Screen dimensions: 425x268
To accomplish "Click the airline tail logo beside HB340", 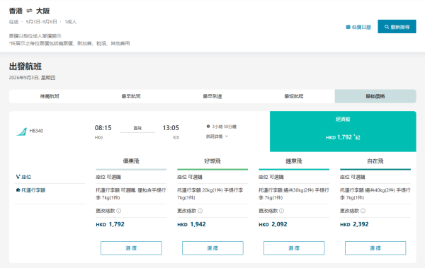I will [x=22, y=132].
